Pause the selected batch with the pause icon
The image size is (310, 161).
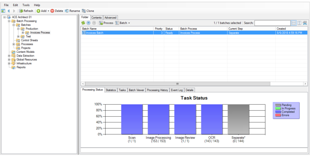point(88,23)
